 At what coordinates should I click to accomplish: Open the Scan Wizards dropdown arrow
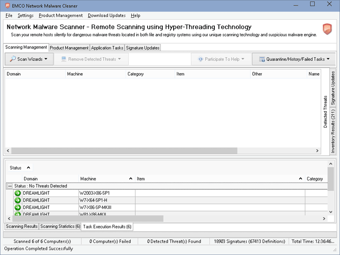click(46, 59)
